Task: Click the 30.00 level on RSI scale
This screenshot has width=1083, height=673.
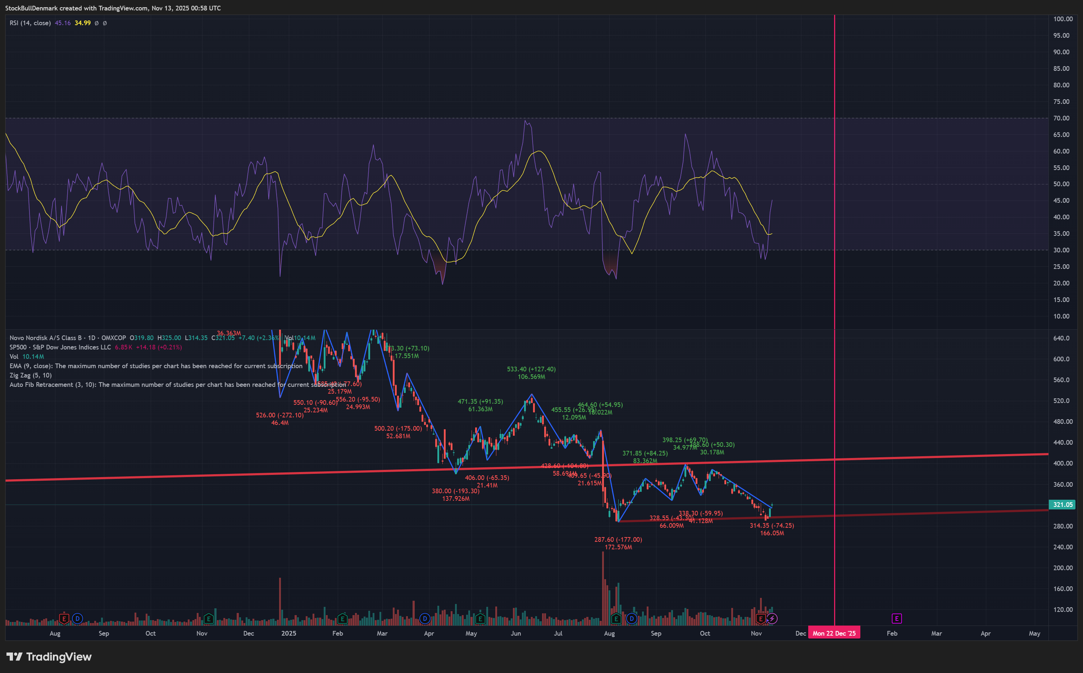Action: pyautogui.click(x=1061, y=250)
